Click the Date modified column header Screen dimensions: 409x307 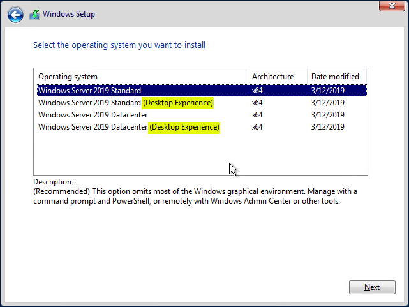coord(335,77)
